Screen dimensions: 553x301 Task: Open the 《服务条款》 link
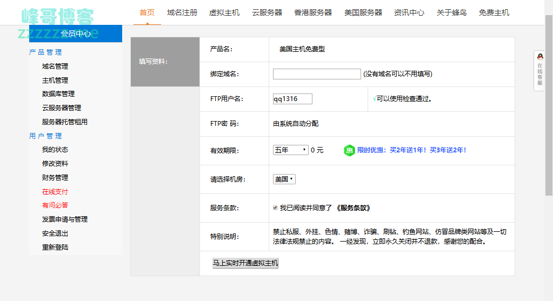(353, 208)
